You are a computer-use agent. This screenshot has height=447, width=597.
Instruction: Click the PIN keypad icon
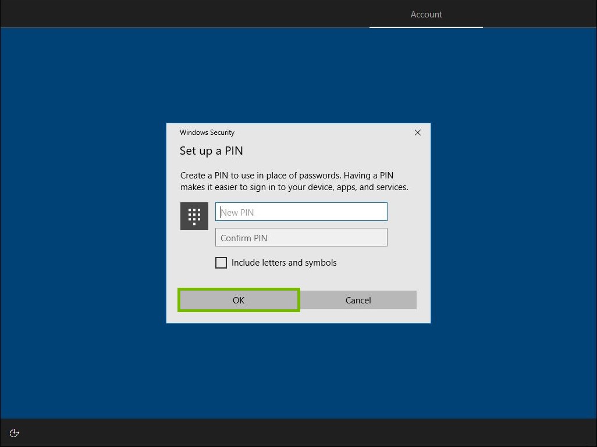[x=194, y=216]
